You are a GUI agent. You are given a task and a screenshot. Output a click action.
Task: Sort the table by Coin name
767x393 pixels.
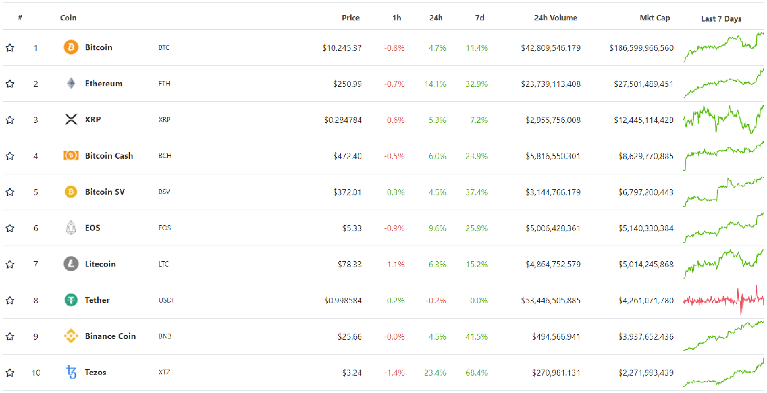68,18
